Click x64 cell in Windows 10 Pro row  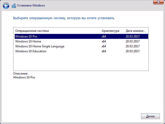(104, 37)
